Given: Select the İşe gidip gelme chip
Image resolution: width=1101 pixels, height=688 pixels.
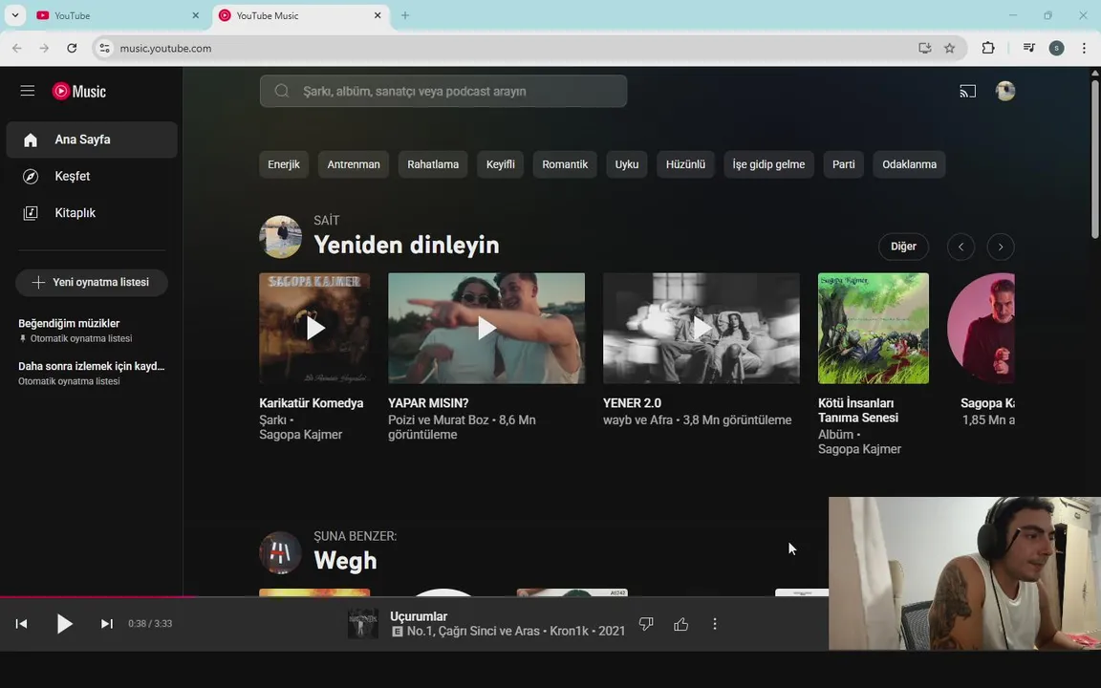Looking at the screenshot, I should [768, 164].
